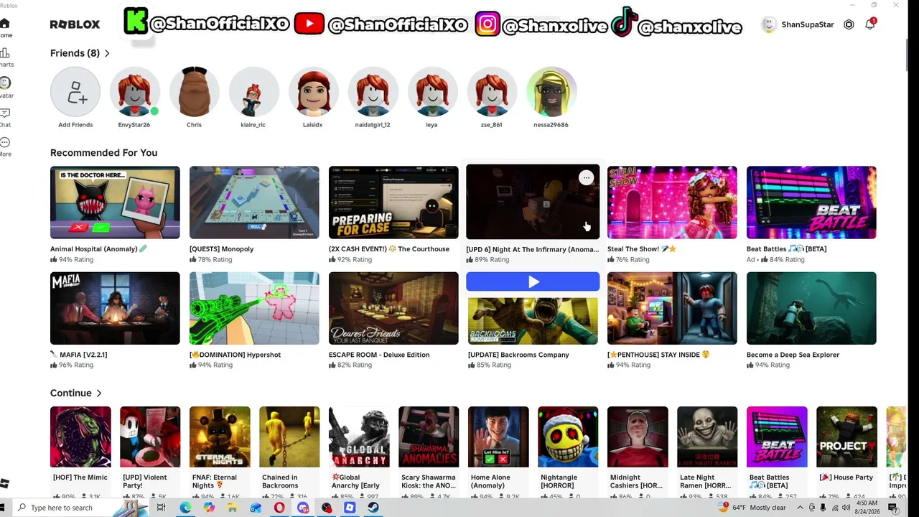
Task: Click the Roblox logo
Action: [75, 24]
